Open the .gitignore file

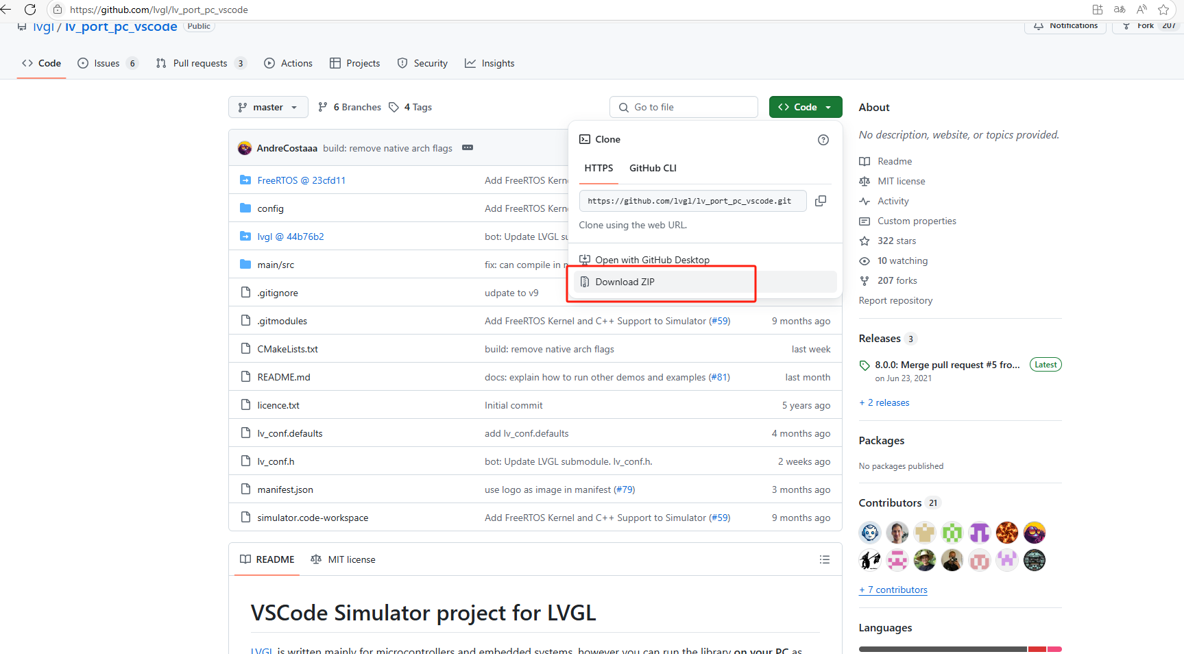point(278,293)
